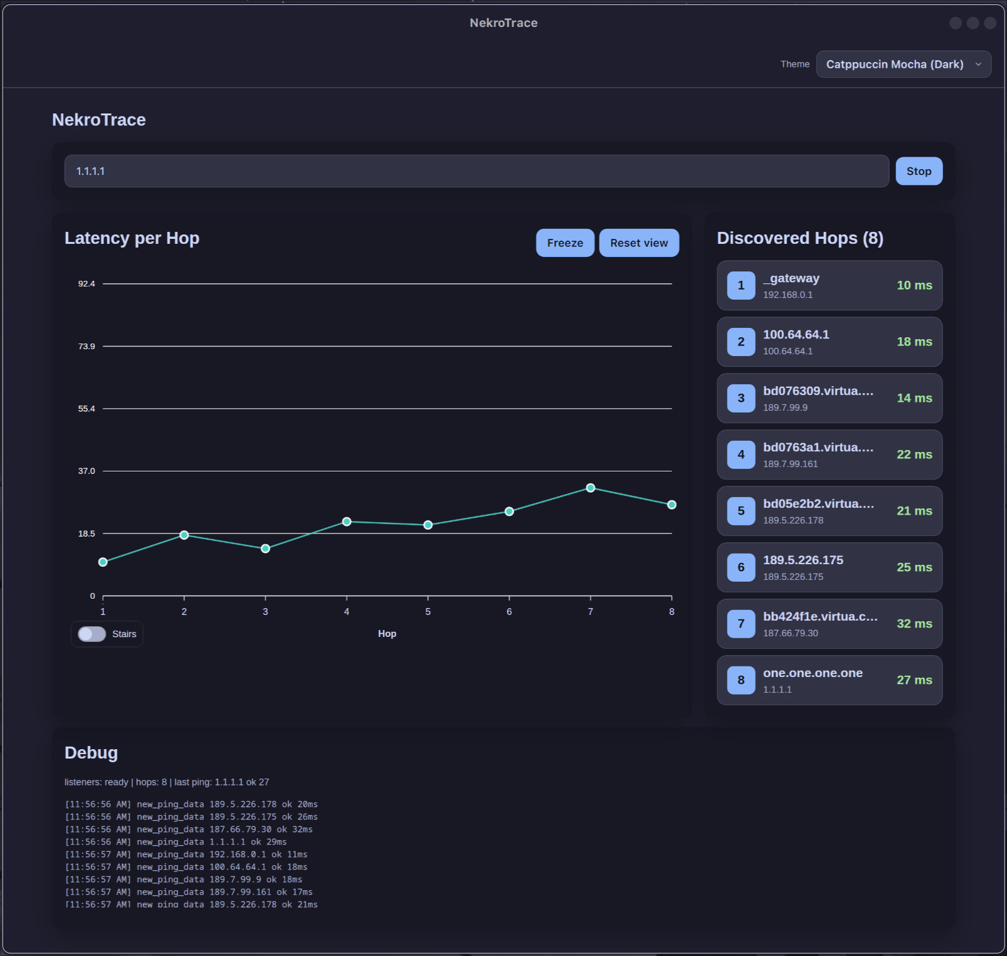Toggle the Stairs switch

pos(92,634)
